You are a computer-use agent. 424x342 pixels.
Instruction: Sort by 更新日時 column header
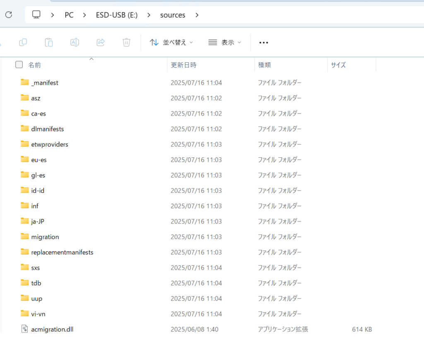(x=183, y=65)
